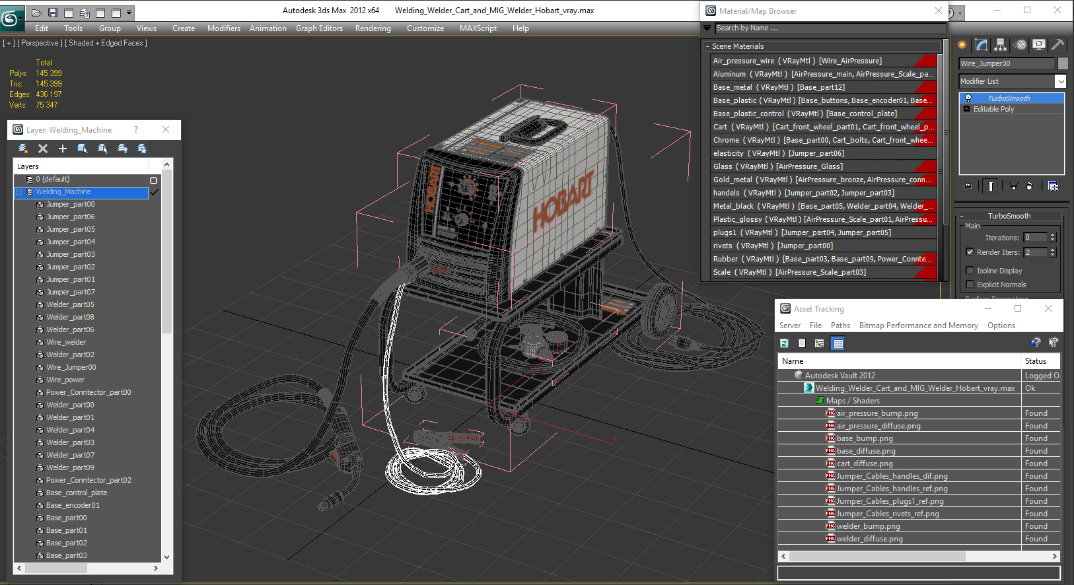Open the Display command panel tab
This screenshot has height=585, width=1074.
coord(1039,45)
